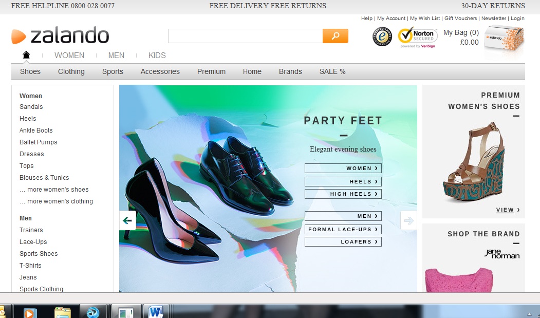Click the left arrow on the banner carousel
This screenshot has height=318, width=540.
point(127,220)
